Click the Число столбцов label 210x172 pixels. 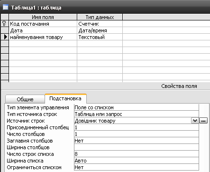tap(26, 134)
